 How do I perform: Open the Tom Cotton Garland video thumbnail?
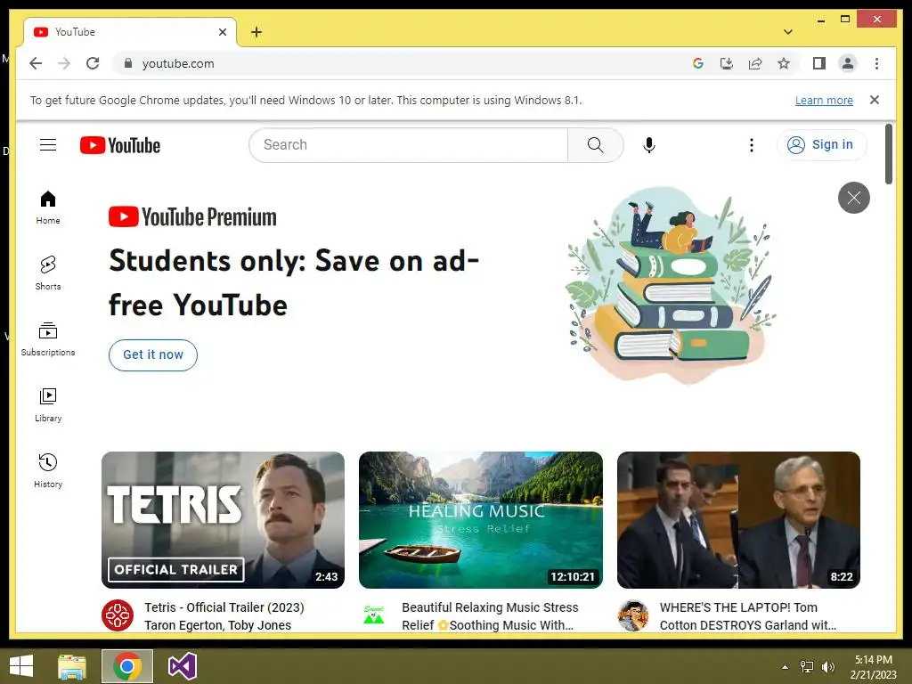738,520
